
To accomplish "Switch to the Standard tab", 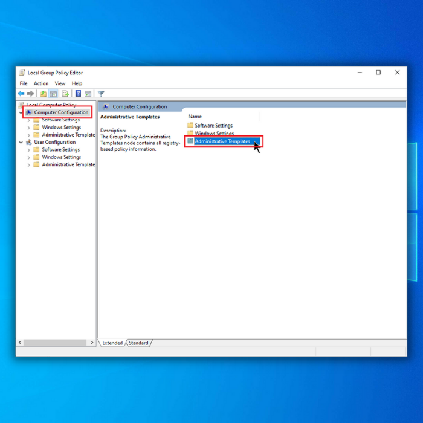I will click(x=138, y=343).
